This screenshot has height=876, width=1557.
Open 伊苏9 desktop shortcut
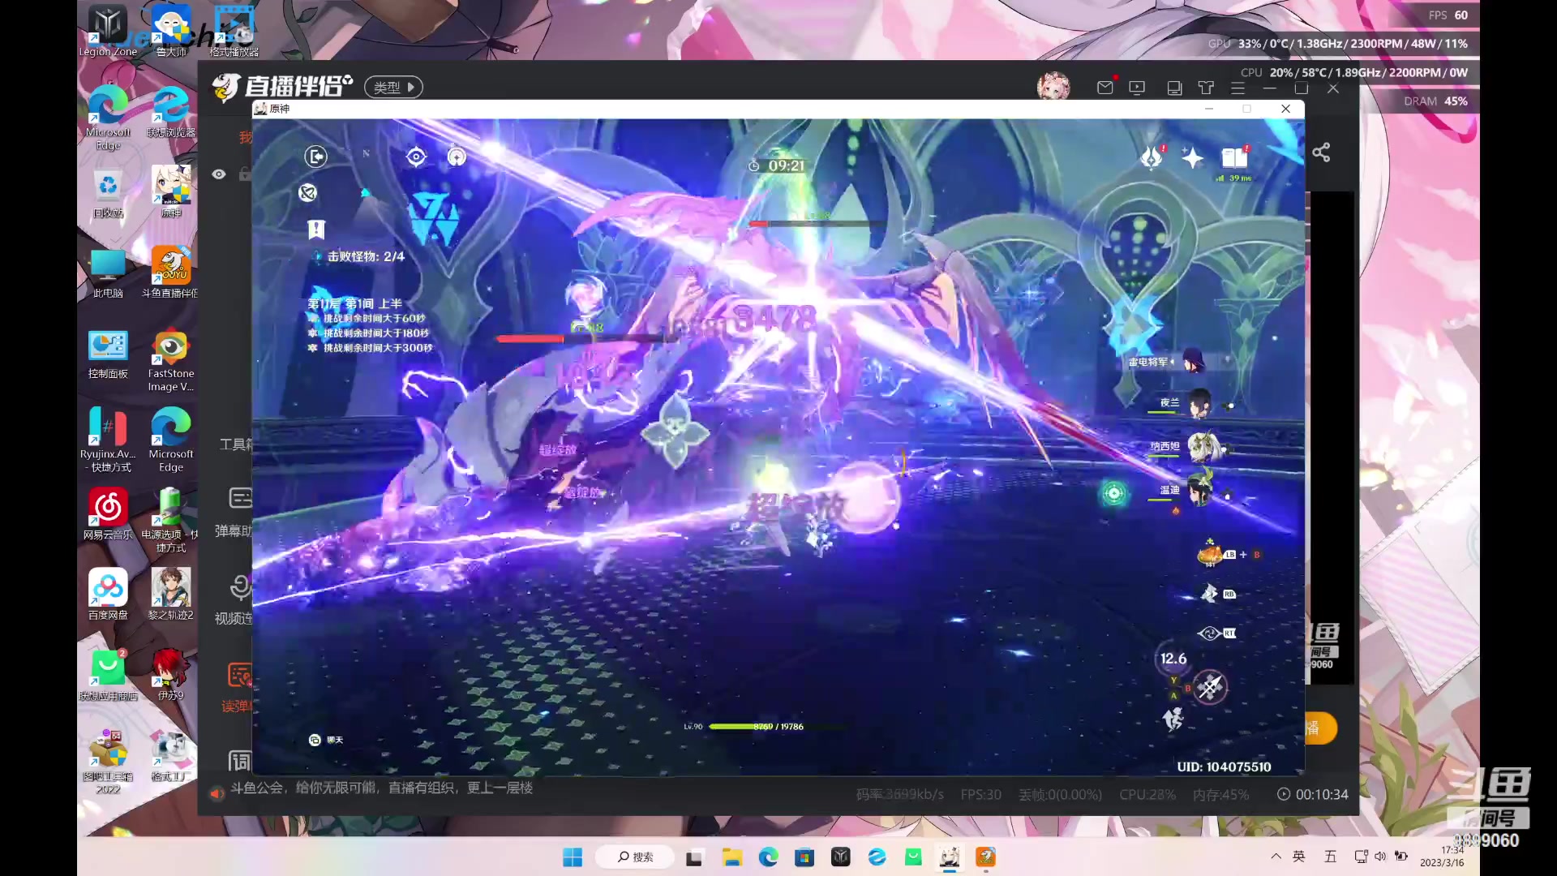point(171,674)
